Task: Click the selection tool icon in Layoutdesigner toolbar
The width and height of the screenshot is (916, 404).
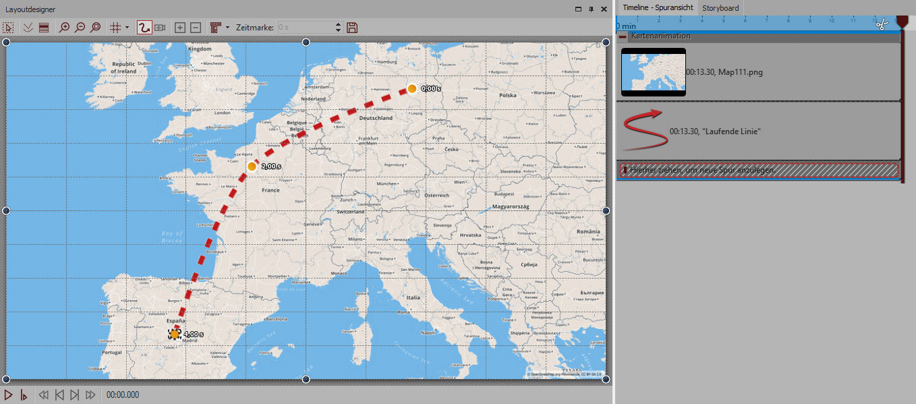Action: point(9,28)
